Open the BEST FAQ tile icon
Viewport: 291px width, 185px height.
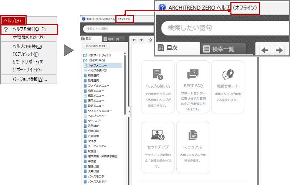tap(193, 74)
